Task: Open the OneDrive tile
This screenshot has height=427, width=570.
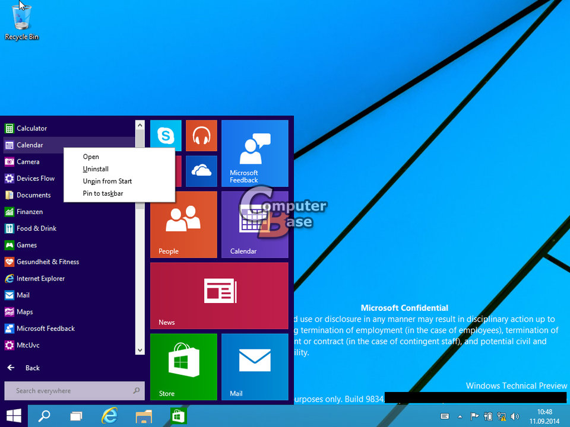Action: click(x=201, y=171)
